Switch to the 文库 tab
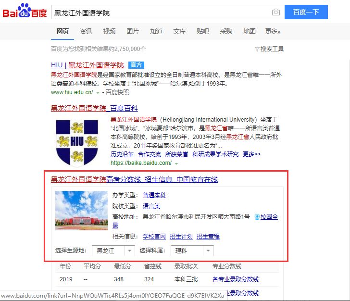 [179, 31]
